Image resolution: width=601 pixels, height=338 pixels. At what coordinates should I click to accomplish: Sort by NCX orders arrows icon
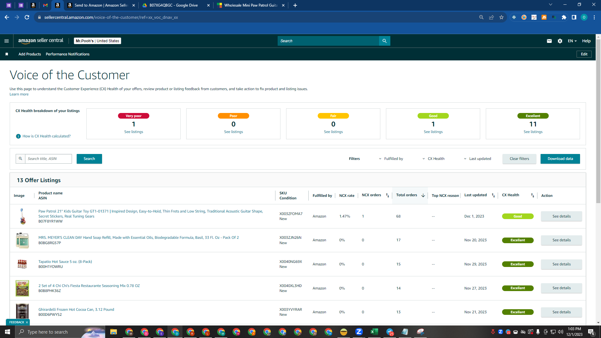(388, 195)
